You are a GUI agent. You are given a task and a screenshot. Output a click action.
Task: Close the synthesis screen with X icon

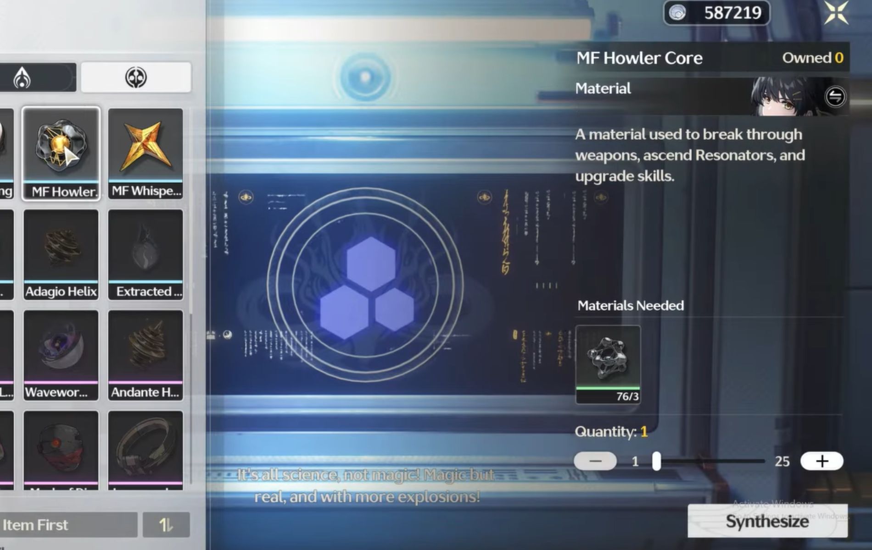pyautogui.click(x=836, y=12)
